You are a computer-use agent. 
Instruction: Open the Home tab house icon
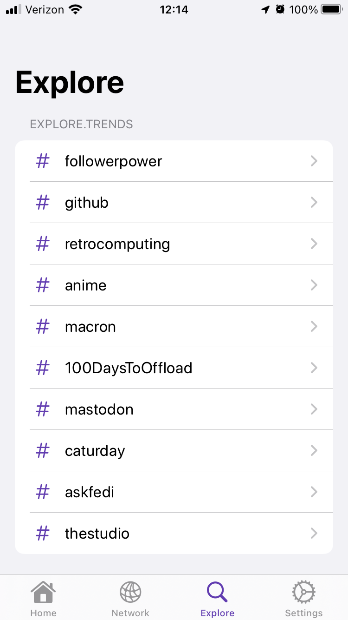point(43,592)
